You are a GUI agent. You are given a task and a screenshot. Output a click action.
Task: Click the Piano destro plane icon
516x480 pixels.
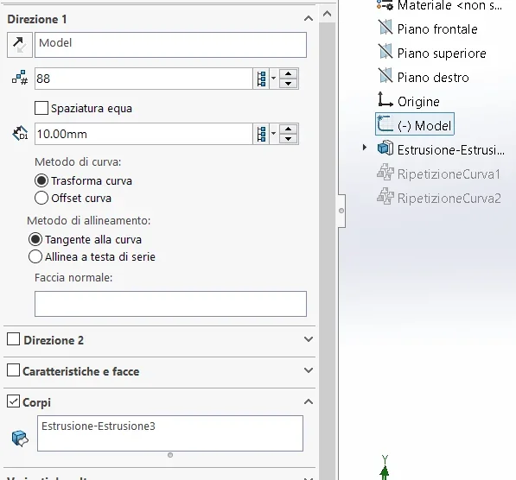385,76
